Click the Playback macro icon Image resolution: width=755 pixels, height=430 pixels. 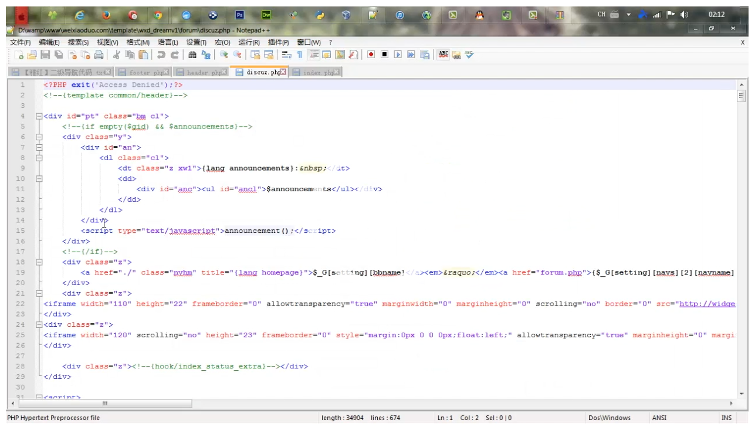(x=398, y=55)
